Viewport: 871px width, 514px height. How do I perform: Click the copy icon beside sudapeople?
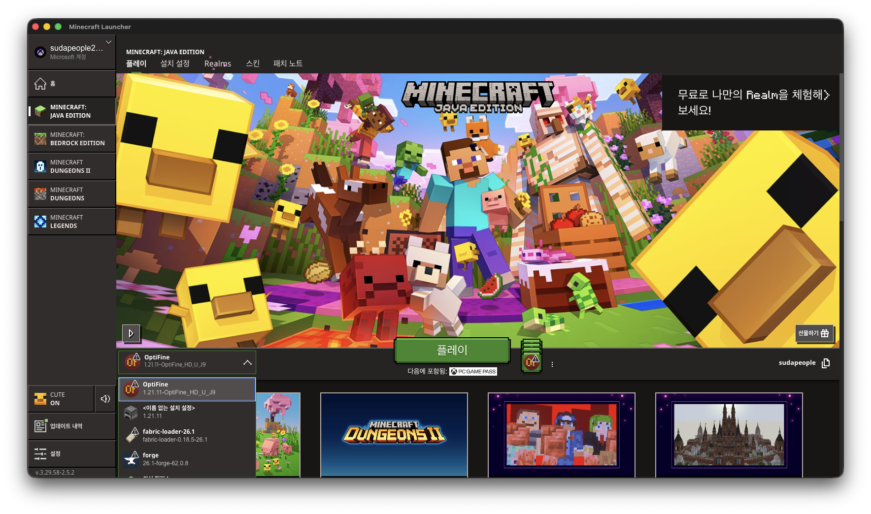click(x=826, y=363)
